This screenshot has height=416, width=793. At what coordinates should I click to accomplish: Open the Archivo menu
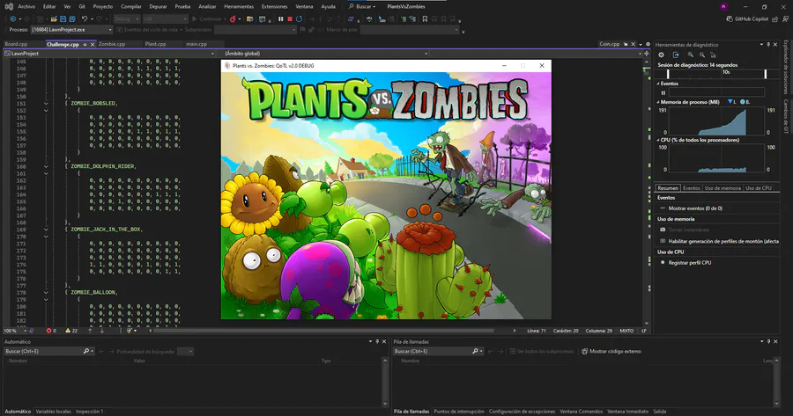[26, 6]
